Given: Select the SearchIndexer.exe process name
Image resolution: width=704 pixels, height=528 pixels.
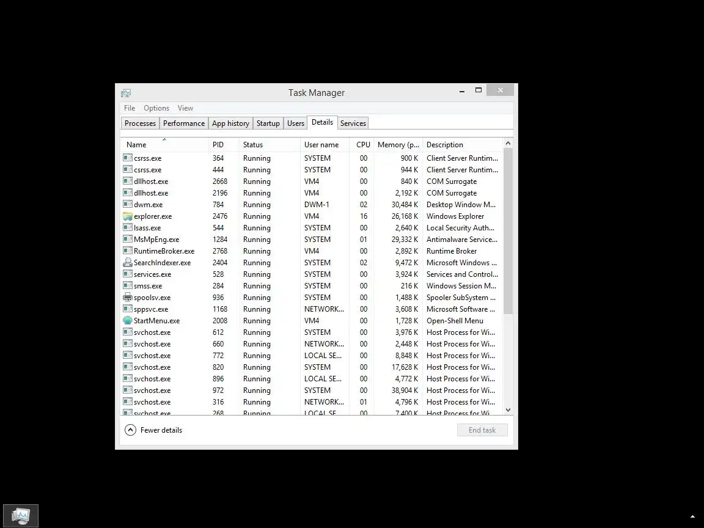Looking at the screenshot, I should tap(162, 263).
